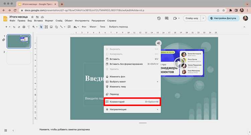The image size is (251, 135).
Task: Click the video call camera icon
Action: click(175, 18)
